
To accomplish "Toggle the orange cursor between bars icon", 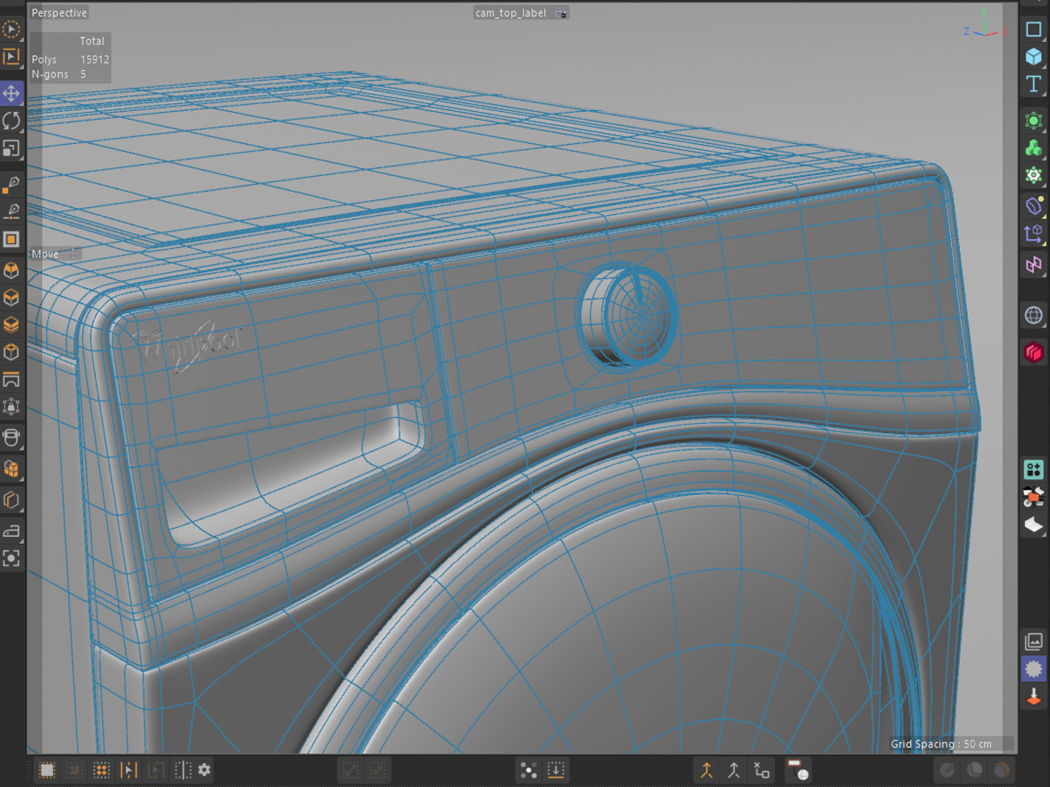I will click(129, 770).
